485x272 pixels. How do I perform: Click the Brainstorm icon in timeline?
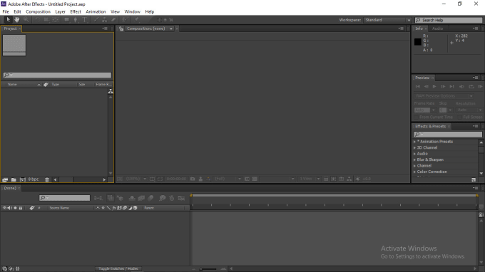162,198
